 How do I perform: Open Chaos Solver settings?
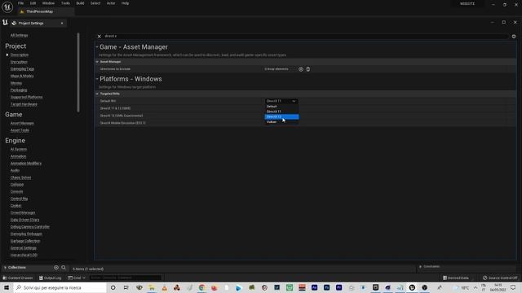[20, 177]
